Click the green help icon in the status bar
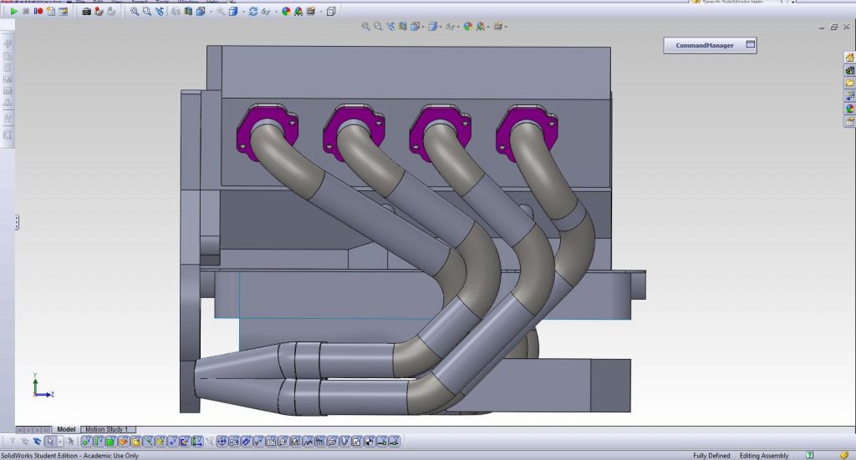Image resolution: width=856 pixels, height=460 pixels. coord(809,455)
